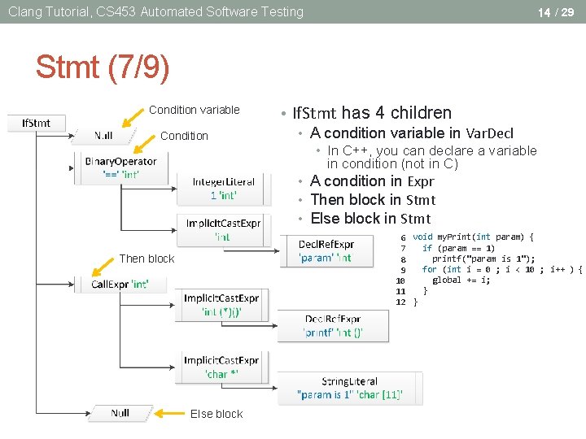Viewport: 586px width, 439px height.
Task: Select the Null node under Condition variable
Action: pos(103,136)
